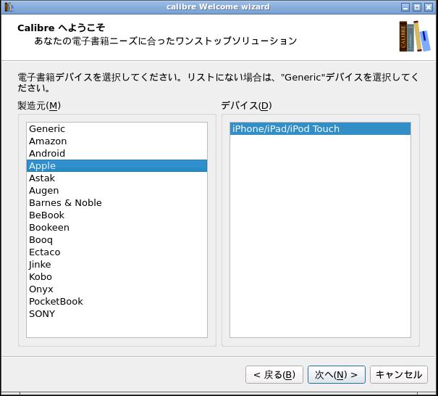Choose Jinke in the list
This screenshot has height=396, width=438.
pyautogui.click(x=117, y=264)
